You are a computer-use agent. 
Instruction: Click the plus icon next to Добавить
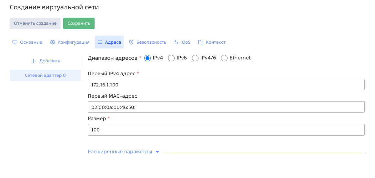click(34, 61)
